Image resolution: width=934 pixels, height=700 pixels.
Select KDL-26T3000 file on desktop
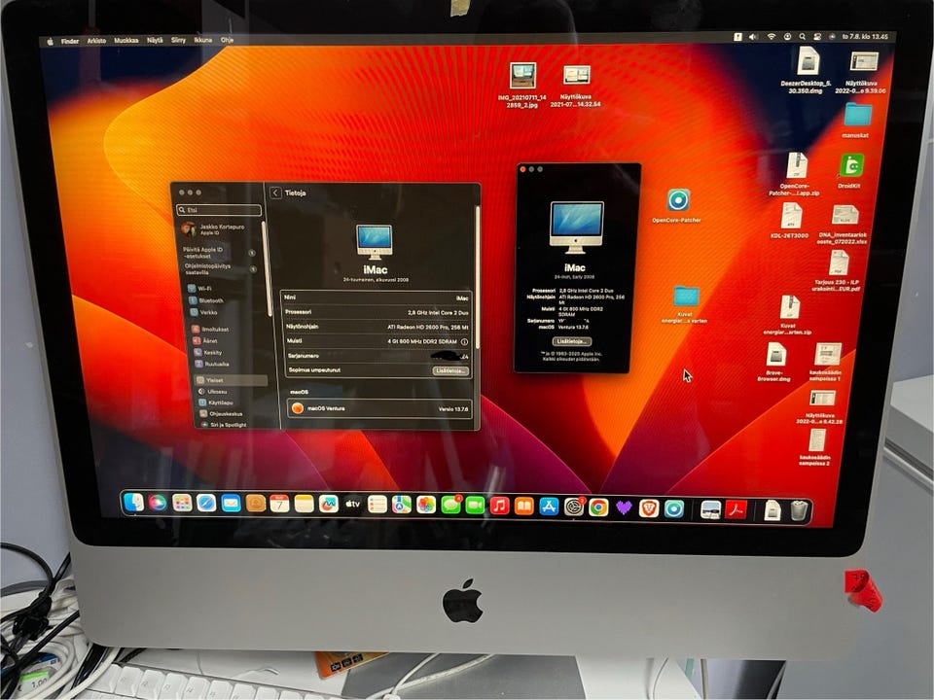791,216
